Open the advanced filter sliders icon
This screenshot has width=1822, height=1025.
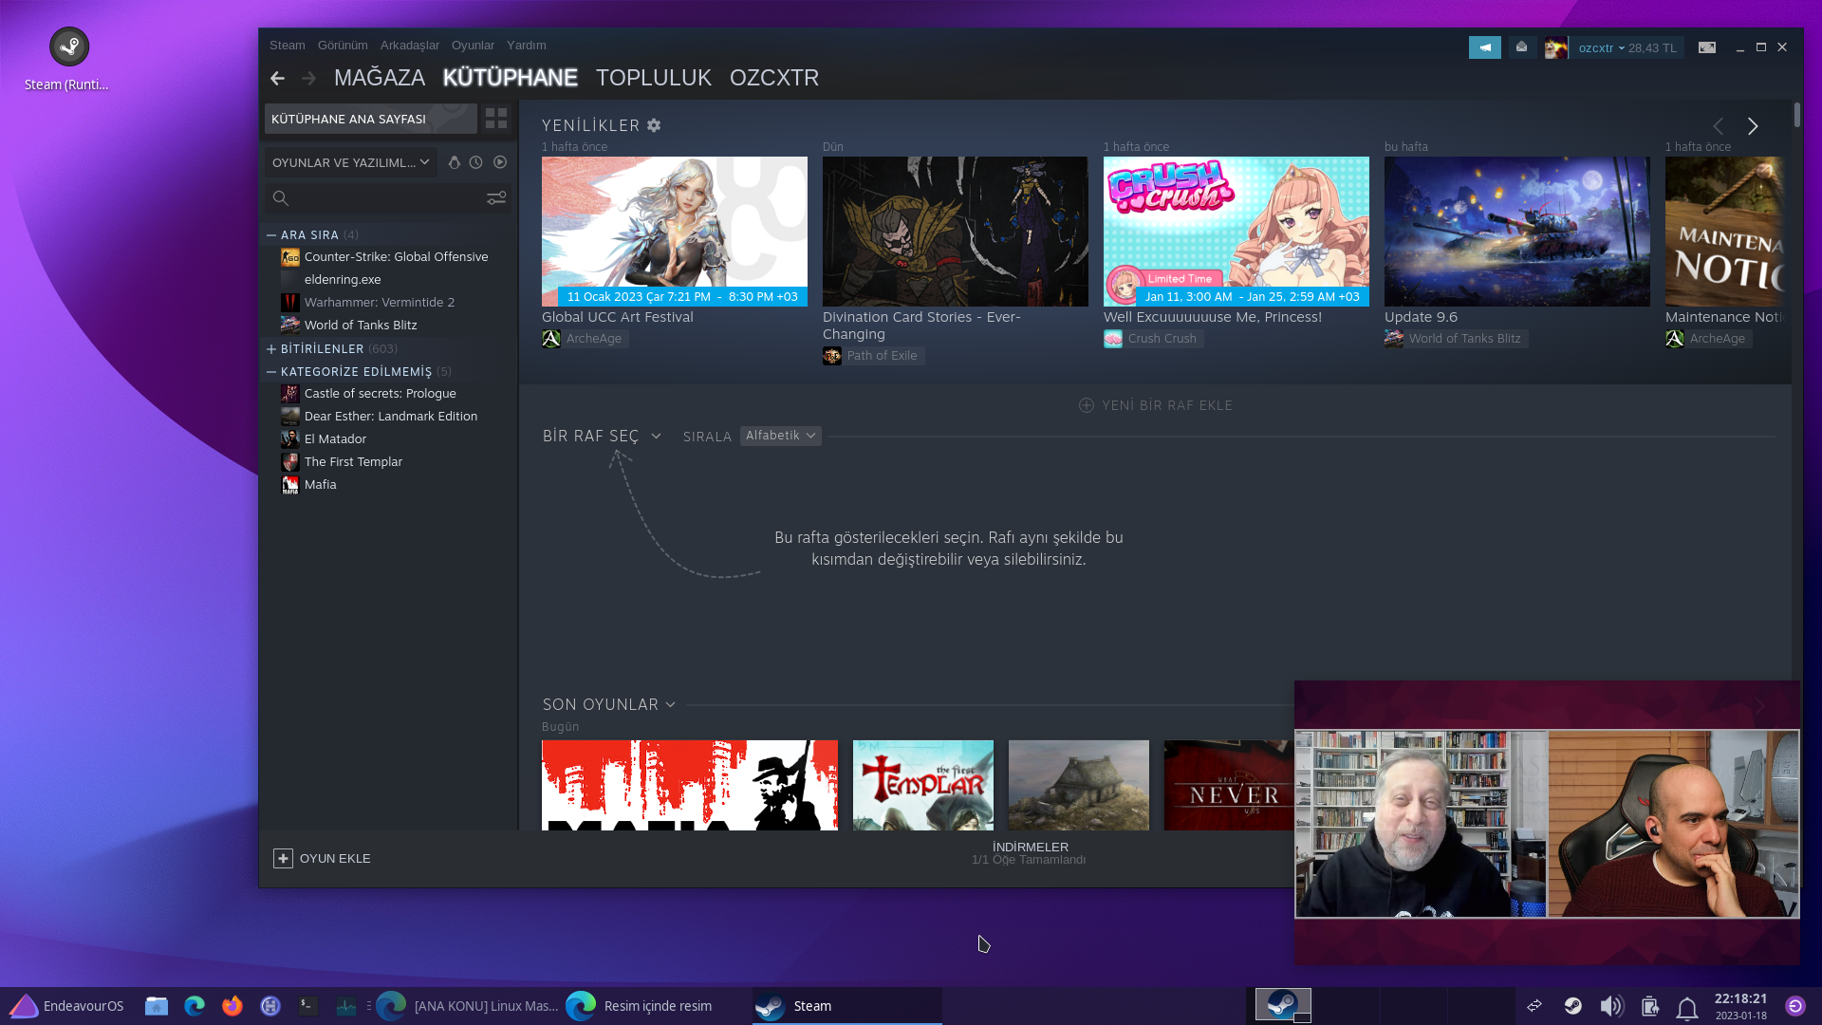(x=496, y=197)
